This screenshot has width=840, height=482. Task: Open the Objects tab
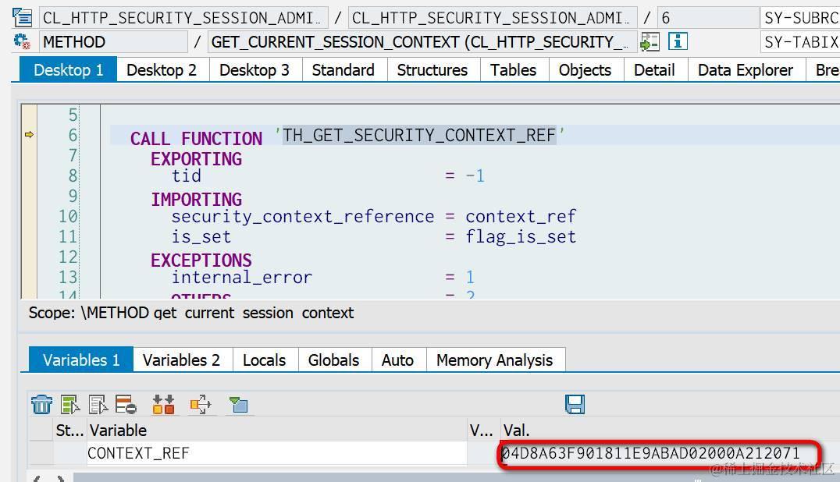tap(585, 70)
